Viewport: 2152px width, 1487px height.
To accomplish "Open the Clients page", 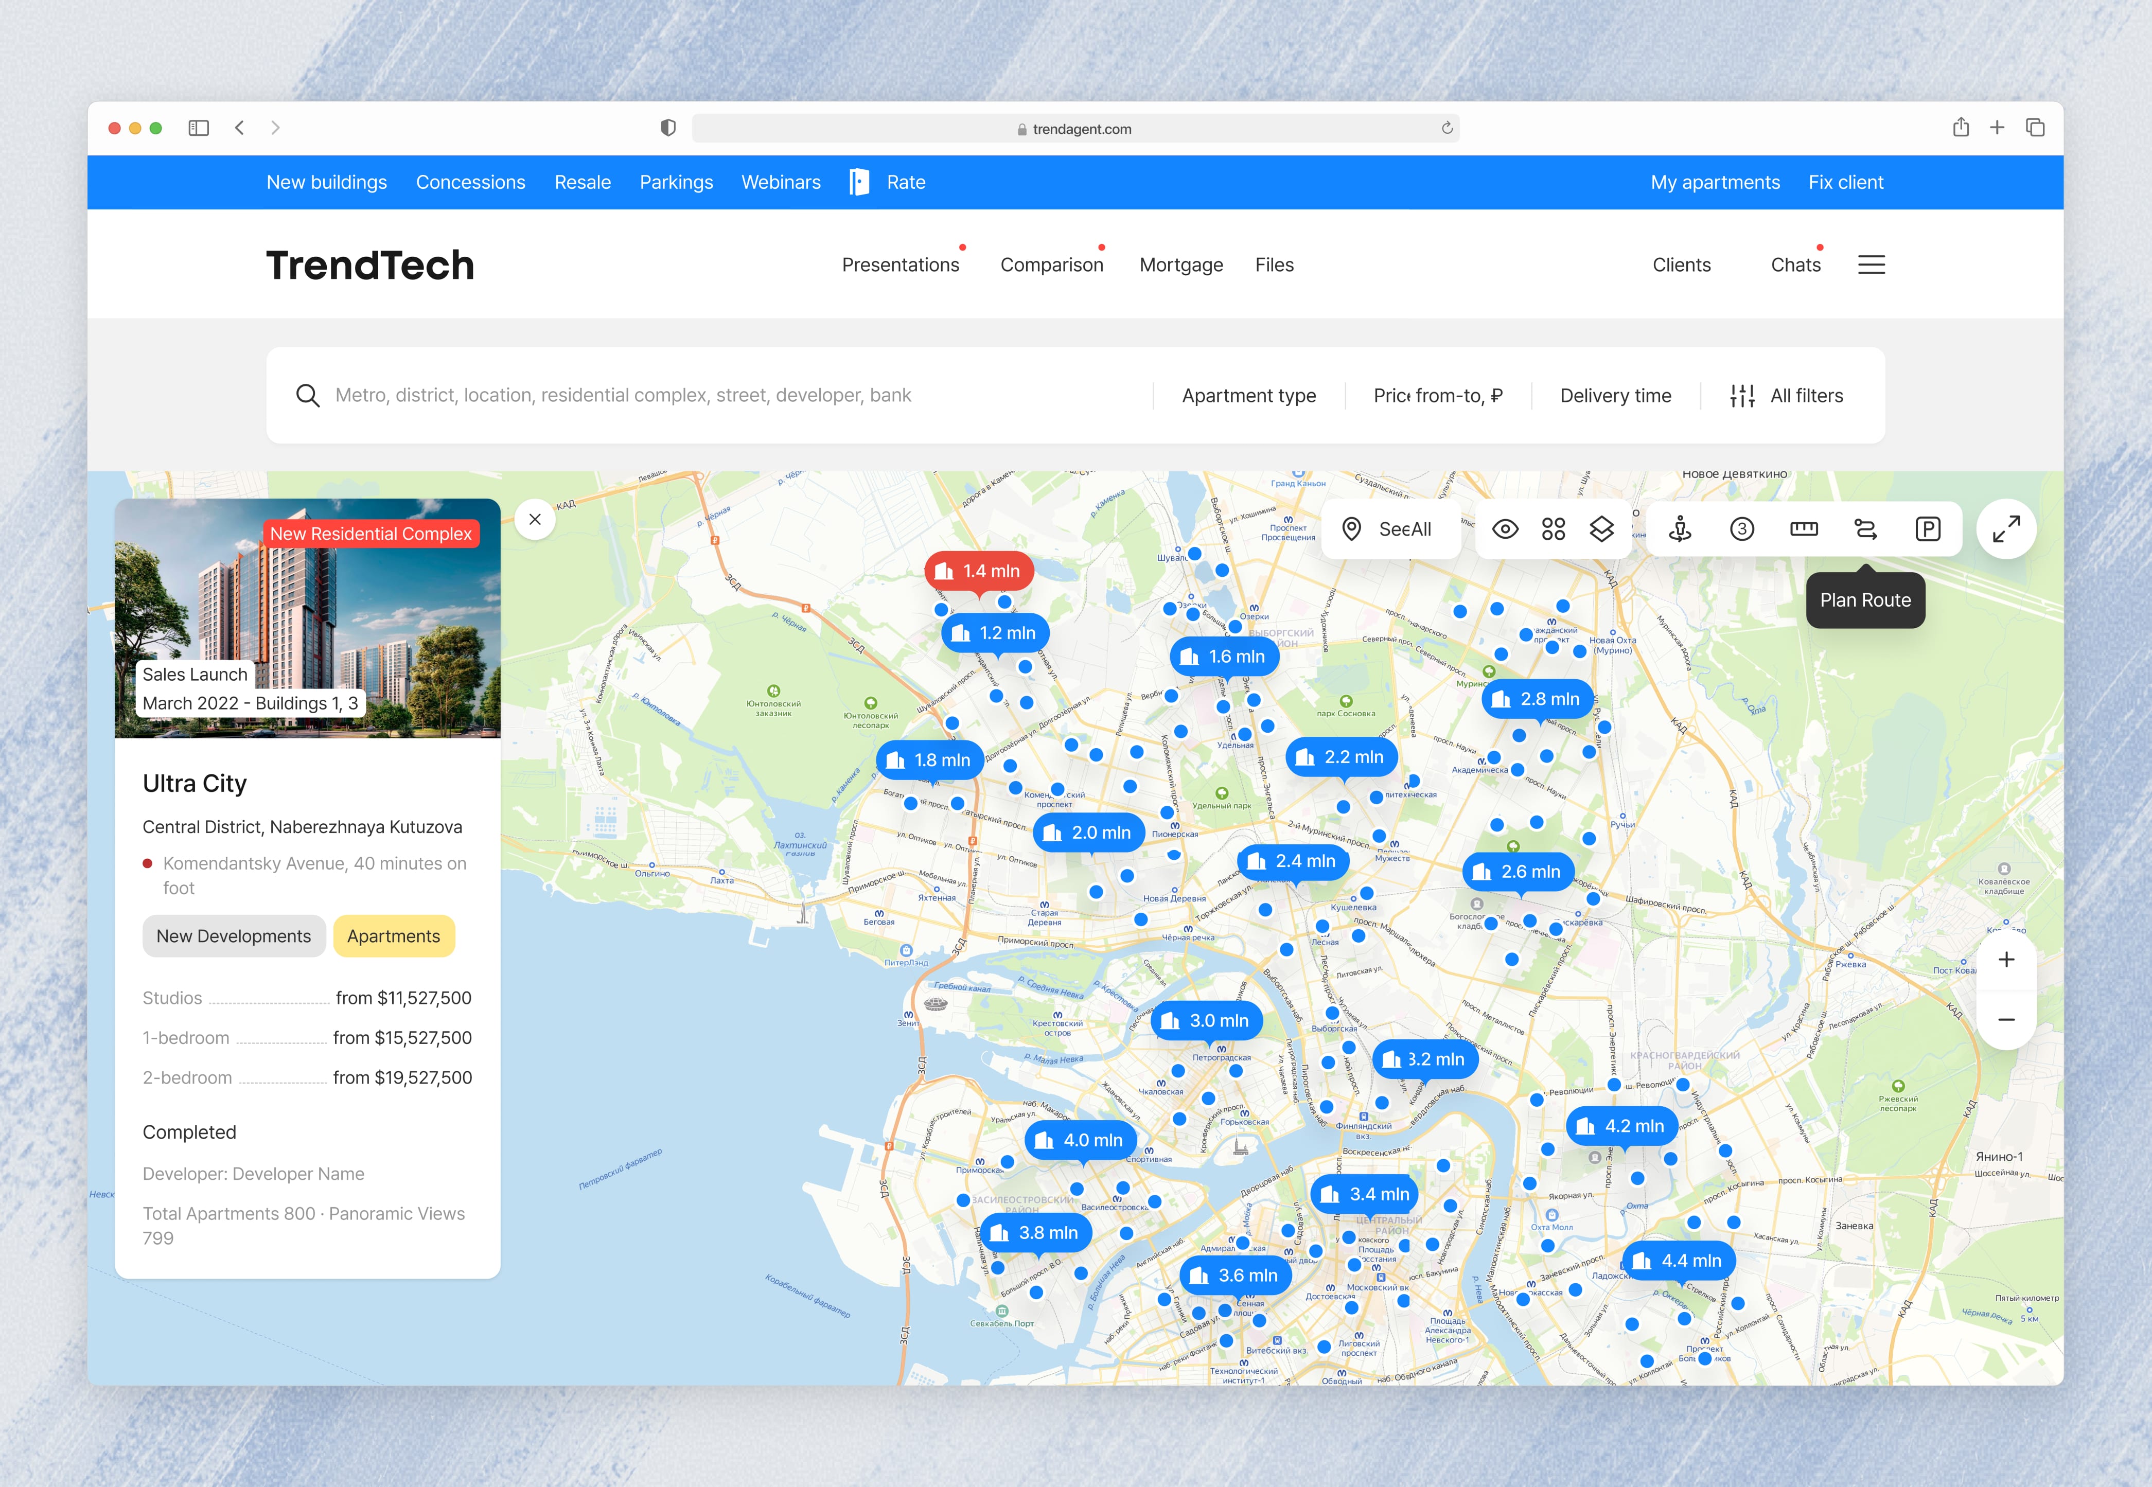I will click(x=1682, y=264).
